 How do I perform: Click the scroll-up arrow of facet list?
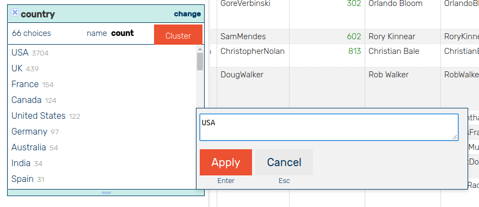200,49
